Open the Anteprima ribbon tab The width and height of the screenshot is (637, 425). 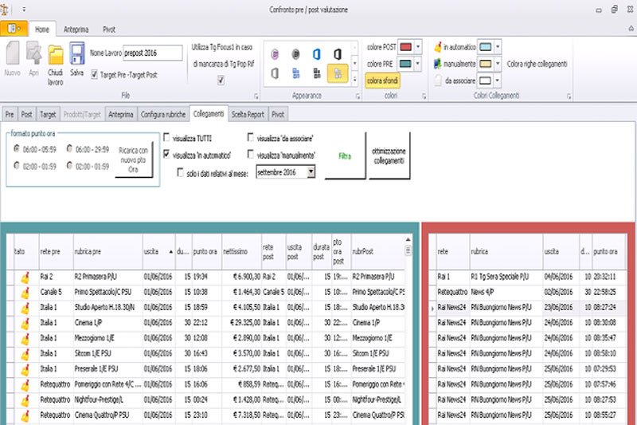76,30
